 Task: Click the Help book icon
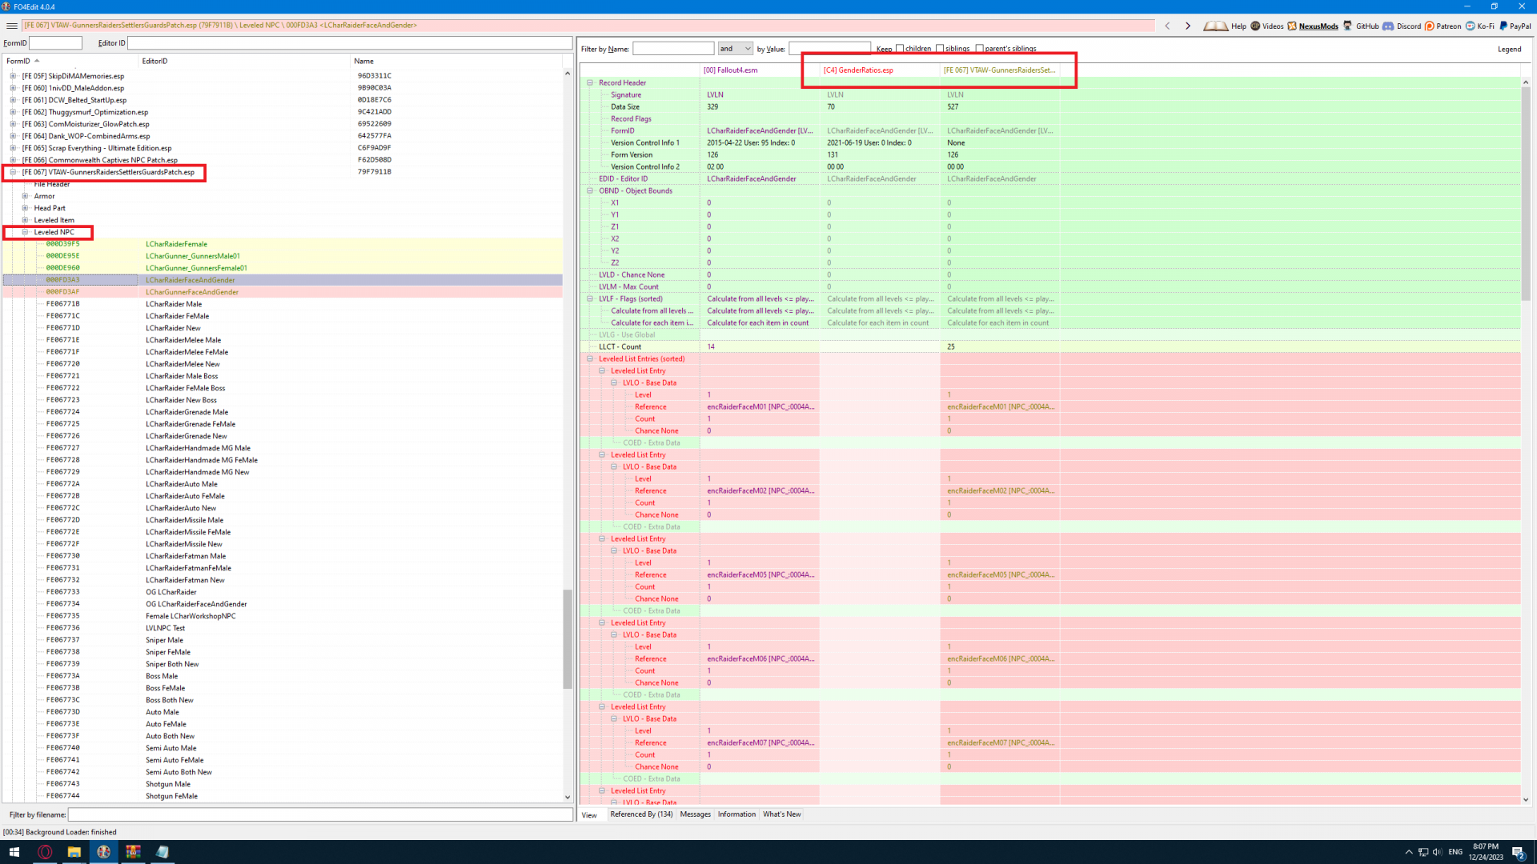click(x=1215, y=26)
